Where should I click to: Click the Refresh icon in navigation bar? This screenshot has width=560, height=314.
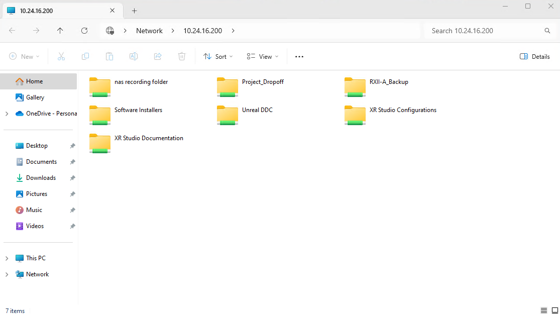[84, 31]
